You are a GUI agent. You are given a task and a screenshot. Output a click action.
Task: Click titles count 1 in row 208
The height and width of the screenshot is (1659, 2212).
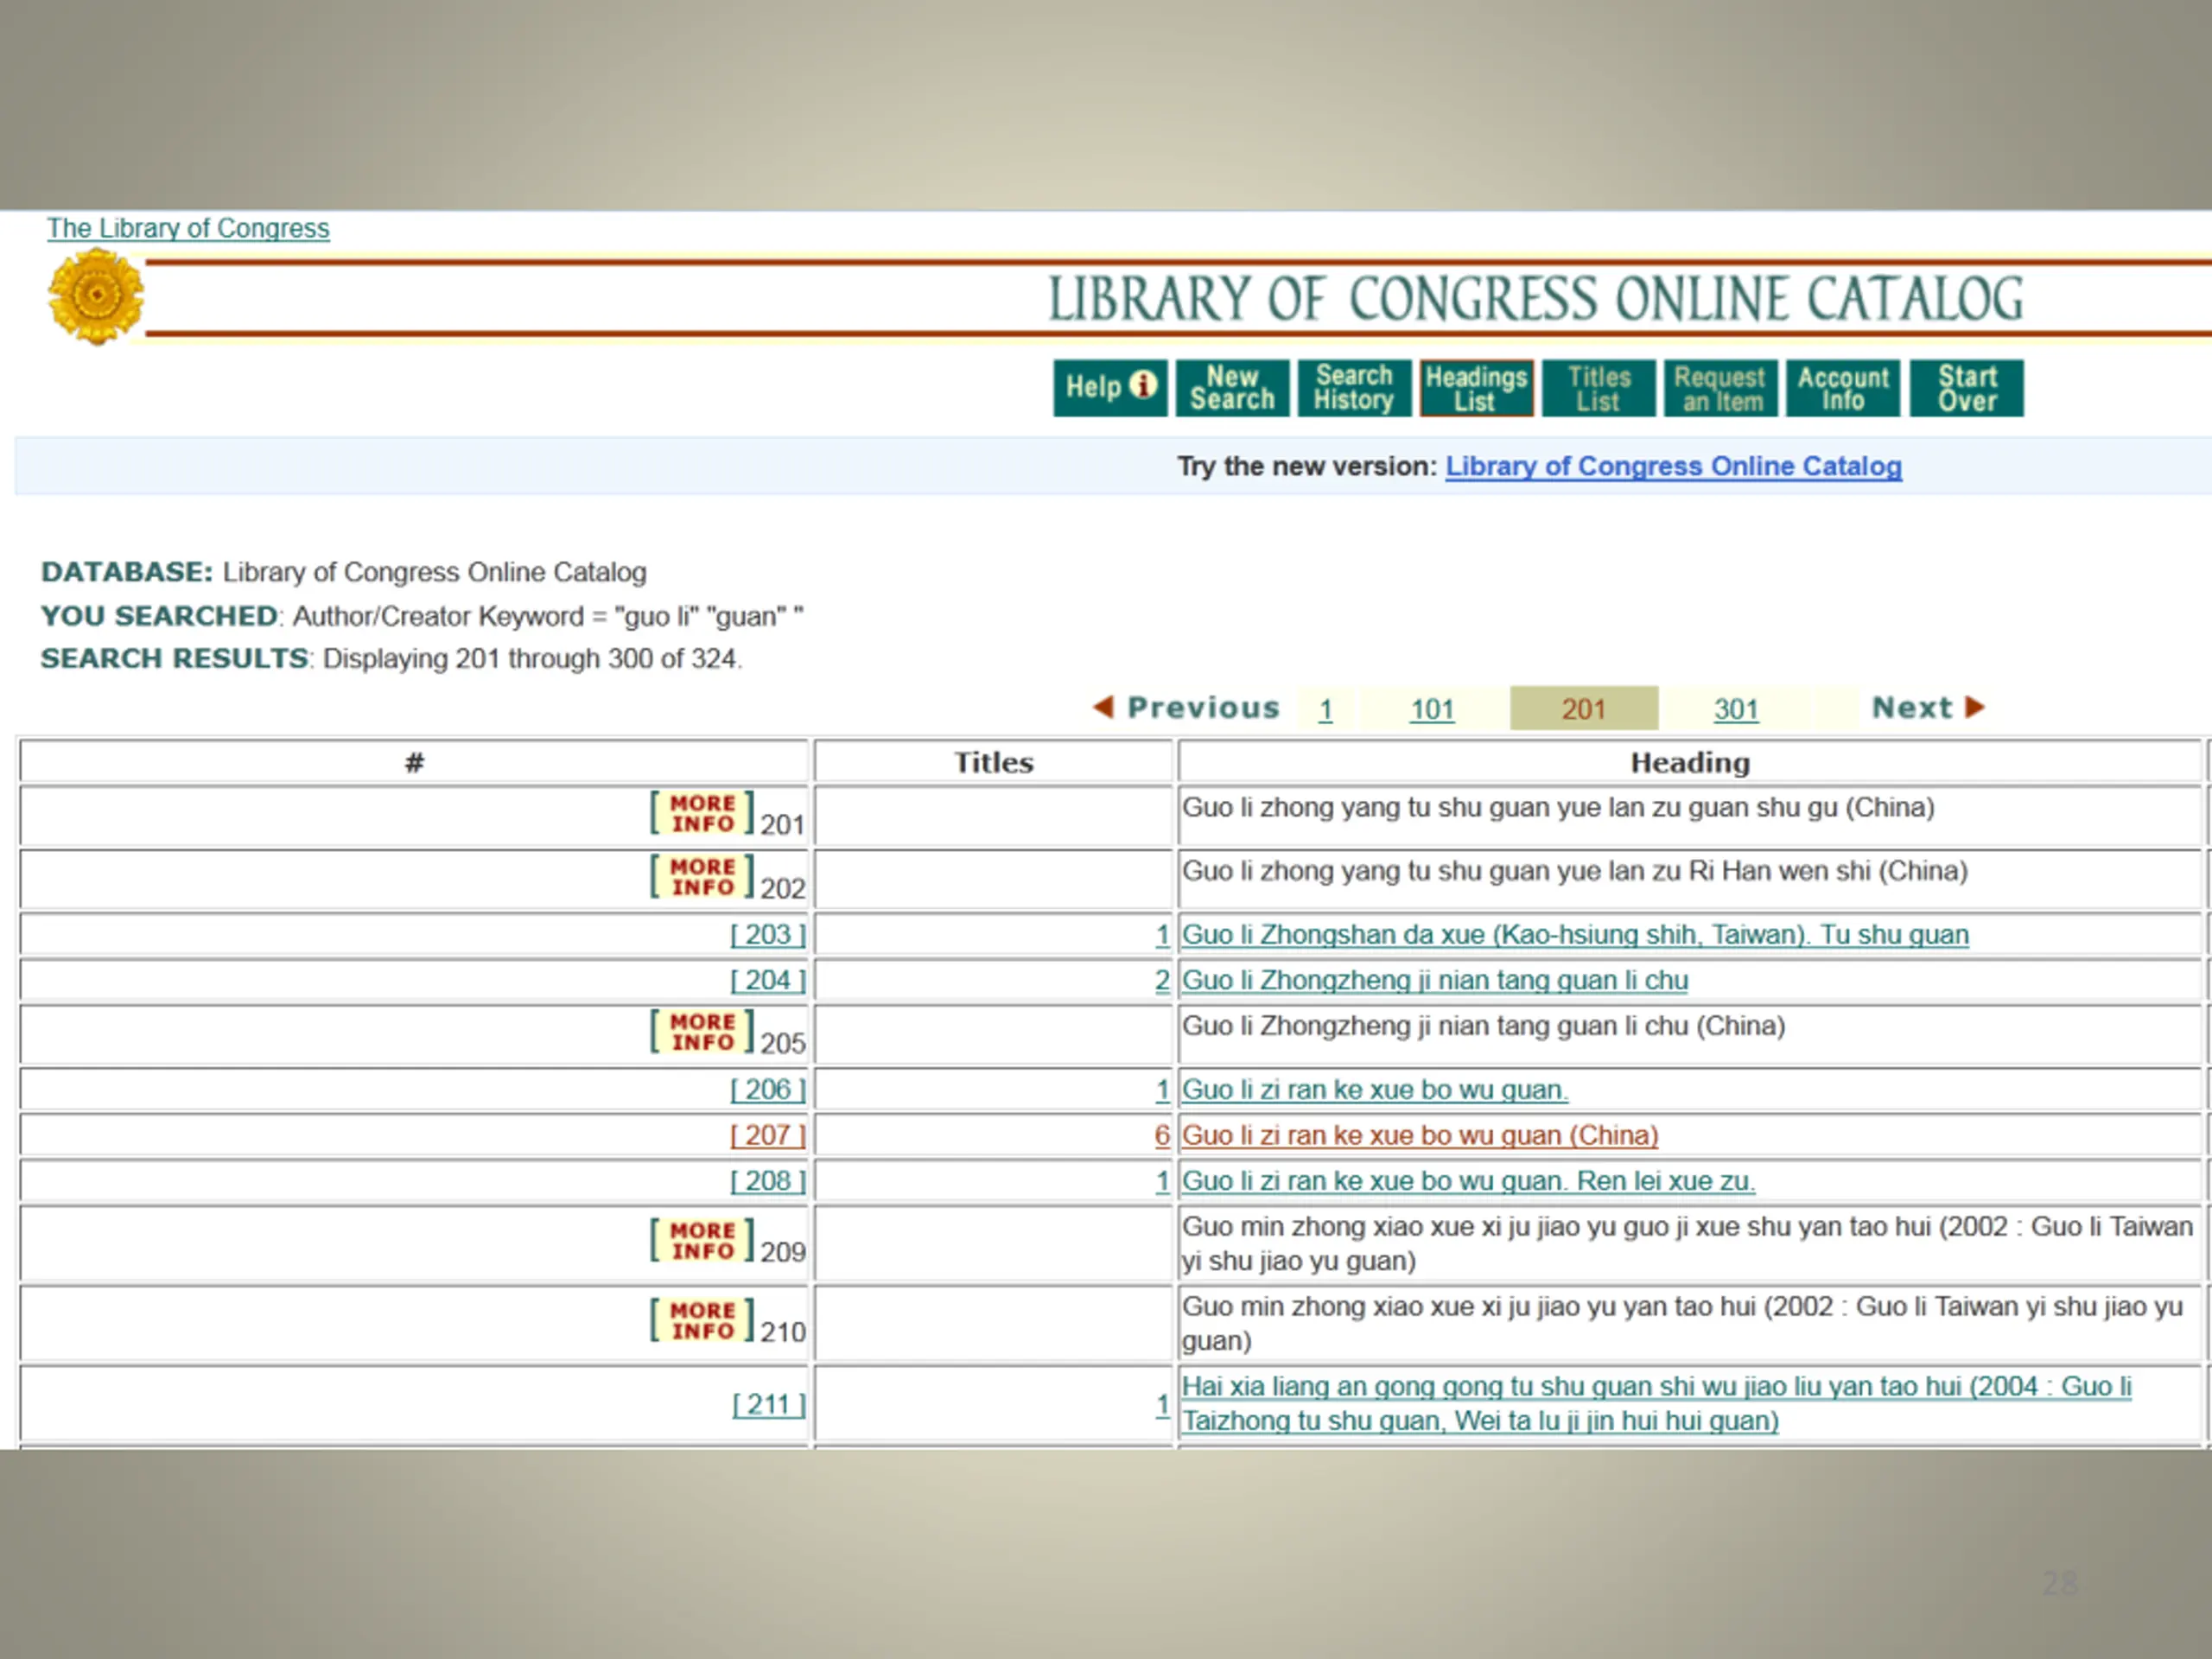[1162, 1181]
